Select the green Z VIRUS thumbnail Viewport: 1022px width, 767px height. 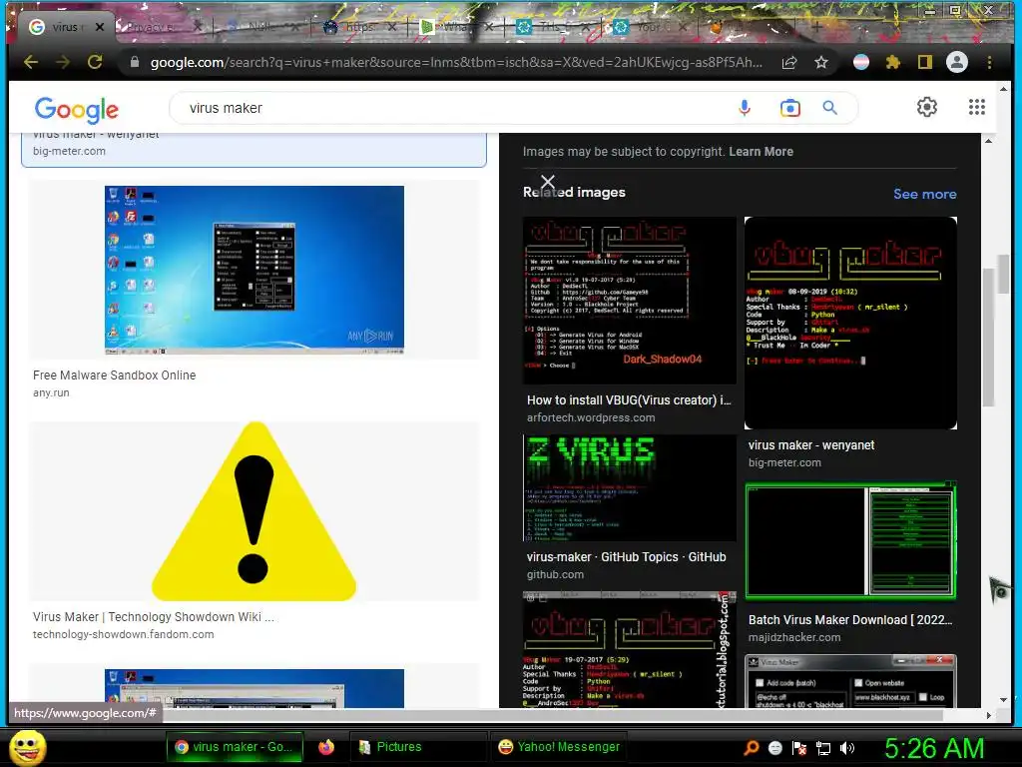click(630, 487)
